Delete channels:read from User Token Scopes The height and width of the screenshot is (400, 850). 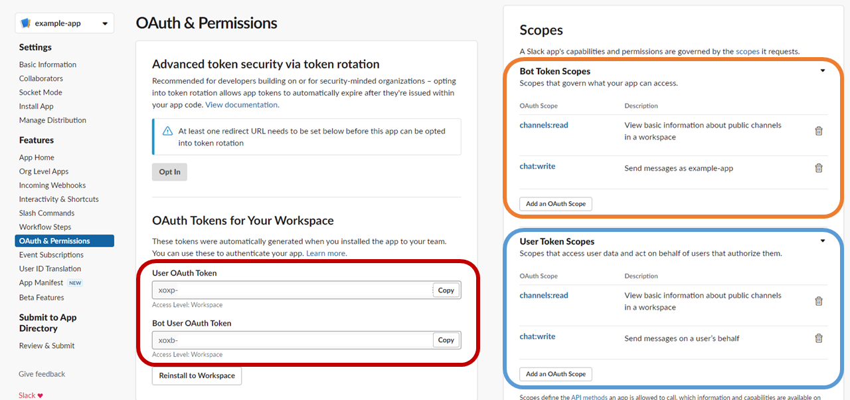pos(819,301)
